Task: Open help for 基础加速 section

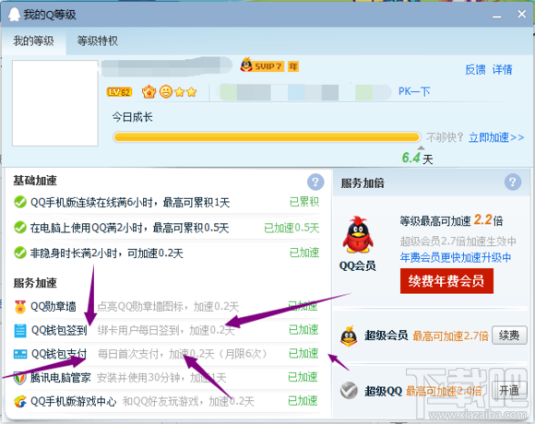Action: (315, 182)
